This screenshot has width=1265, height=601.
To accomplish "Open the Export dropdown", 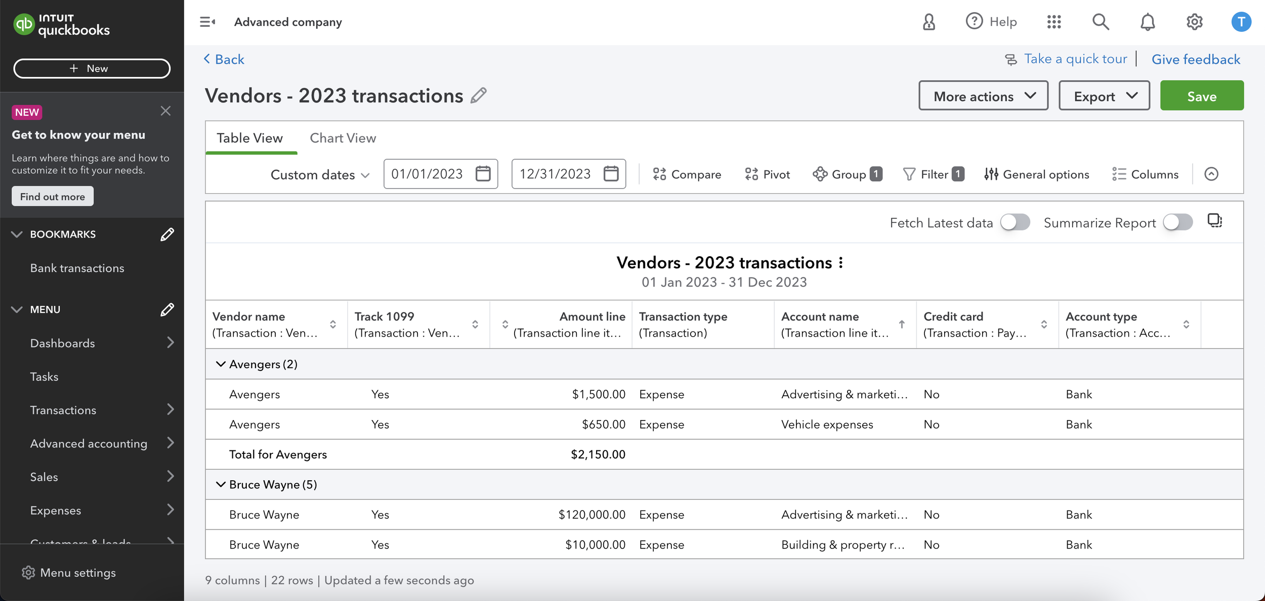I will click(1104, 96).
